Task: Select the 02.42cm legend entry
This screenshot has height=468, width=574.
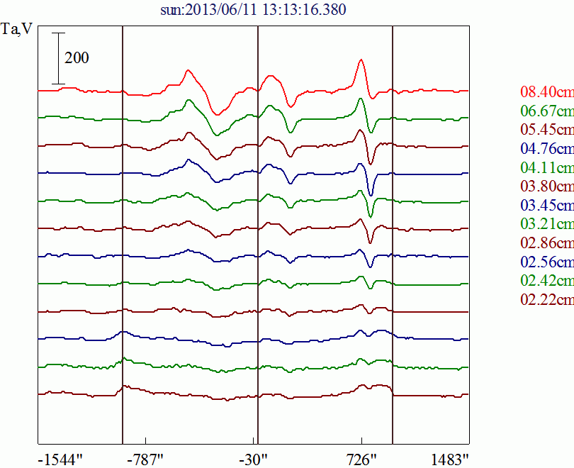Action: coord(547,281)
